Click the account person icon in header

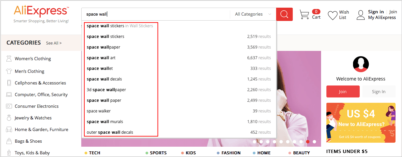[x=361, y=15]
